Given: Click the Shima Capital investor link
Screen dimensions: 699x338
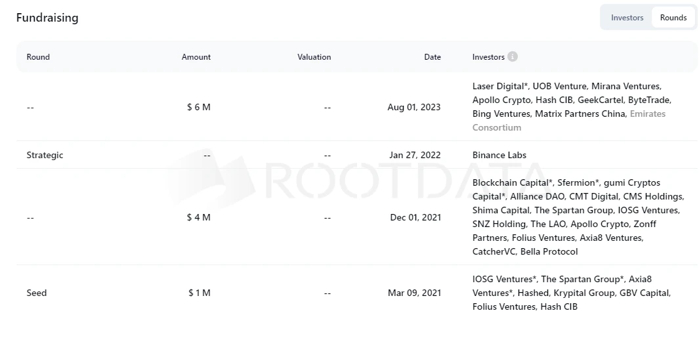Looking at the screenshot, I should pyautogui.click(x=500, y=210).
